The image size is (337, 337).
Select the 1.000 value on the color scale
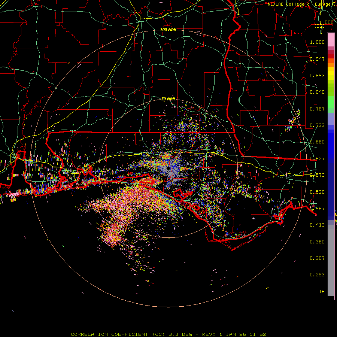coord(317,42)
